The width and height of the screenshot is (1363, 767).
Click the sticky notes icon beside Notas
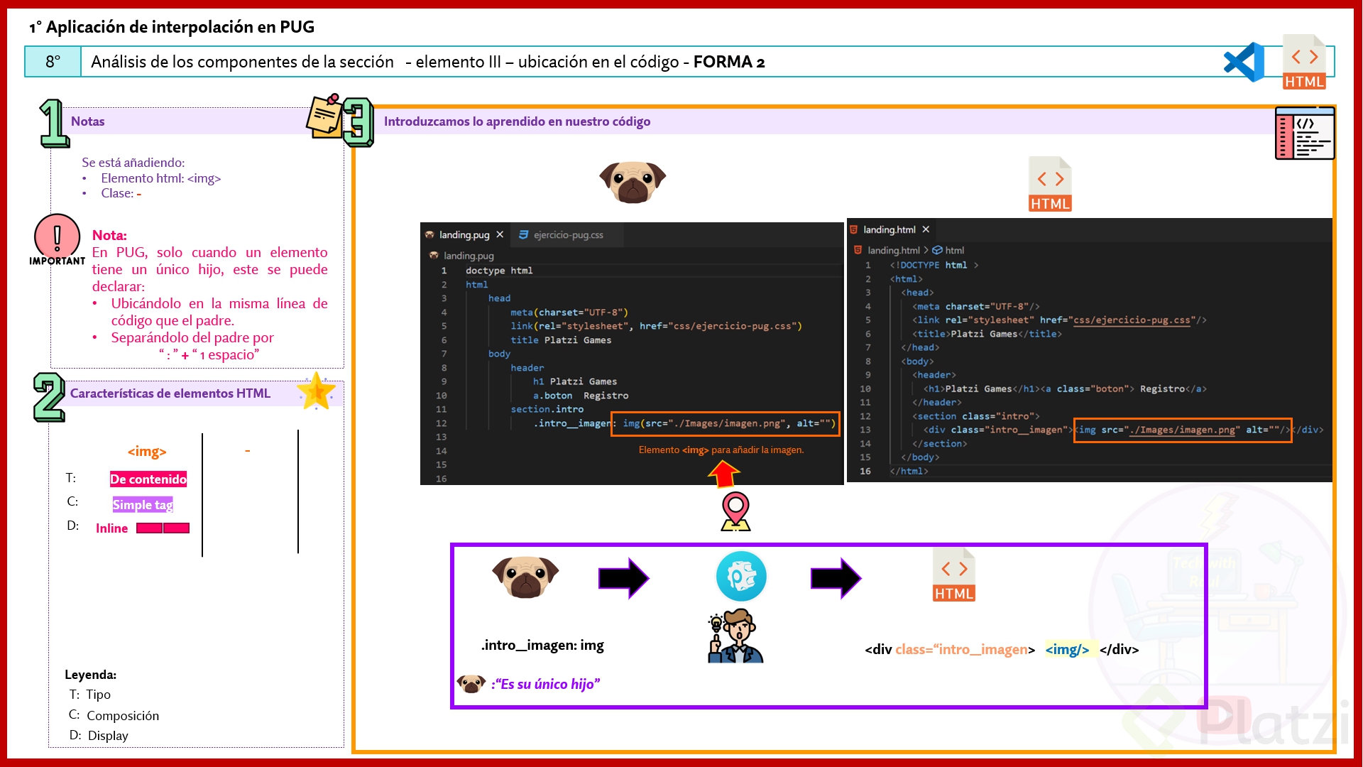point(324,116)
